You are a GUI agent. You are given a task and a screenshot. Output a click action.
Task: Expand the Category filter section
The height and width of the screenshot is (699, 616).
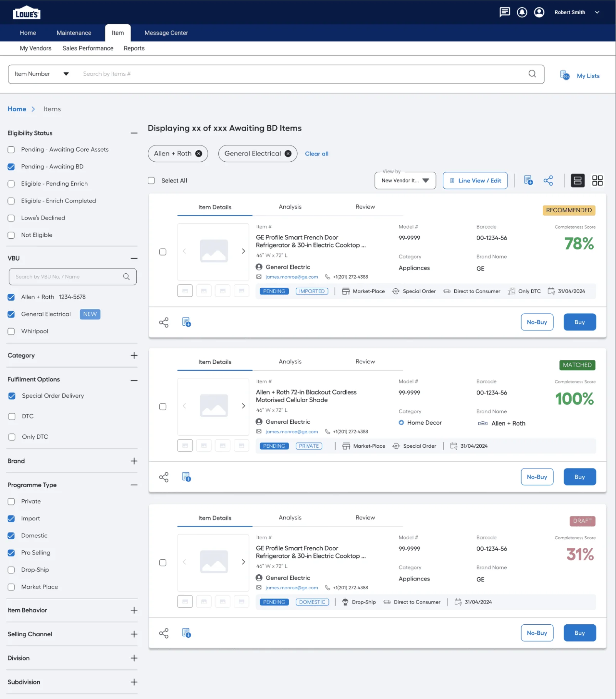point(134,355)
